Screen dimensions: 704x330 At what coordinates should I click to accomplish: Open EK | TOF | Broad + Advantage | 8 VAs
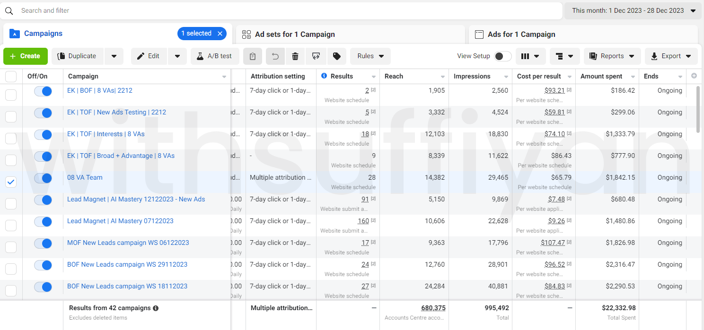pyautogui.click(x=121, y=156)
